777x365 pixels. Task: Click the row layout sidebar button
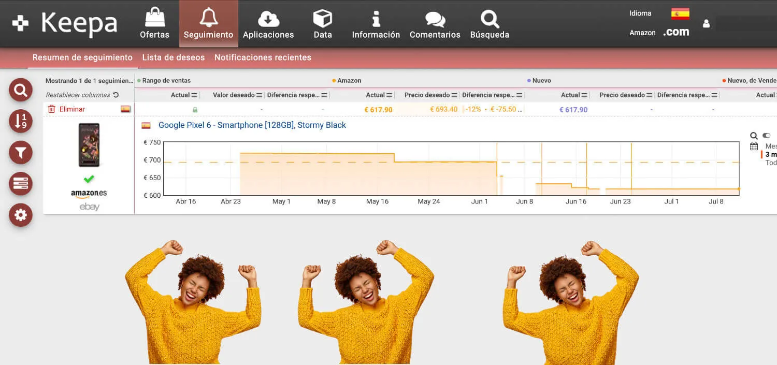pyautogui.click(x=21, y=183)
